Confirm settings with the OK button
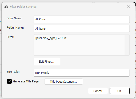This screenshot has width=136, height=99. [x=119, y=91]
